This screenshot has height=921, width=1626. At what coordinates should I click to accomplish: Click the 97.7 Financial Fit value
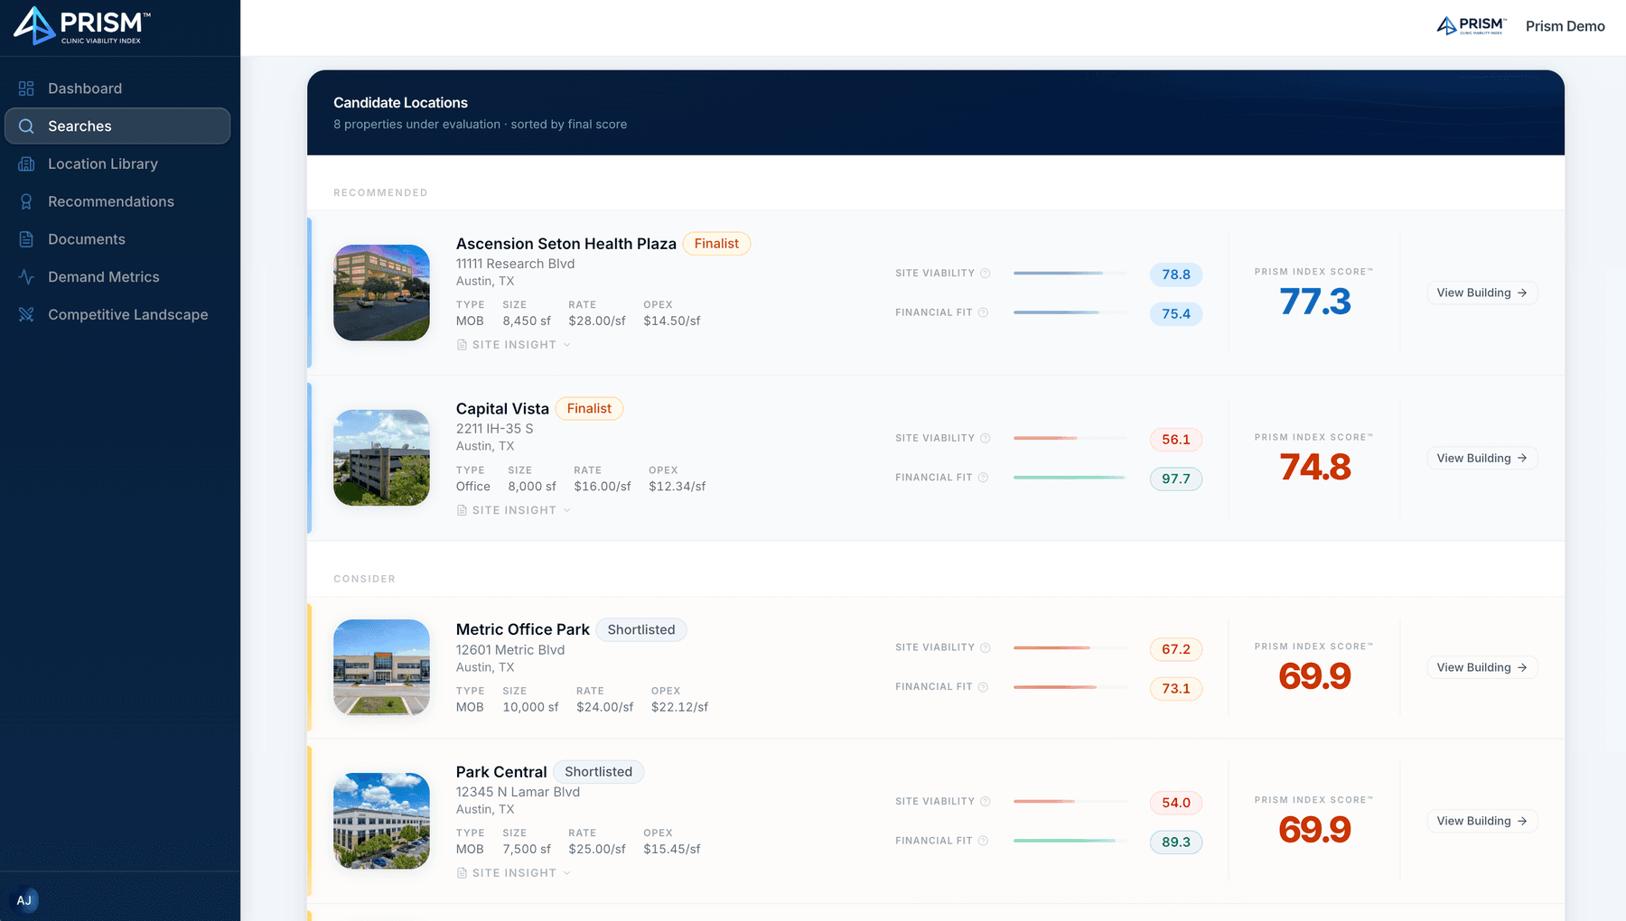pos(1176,479)
